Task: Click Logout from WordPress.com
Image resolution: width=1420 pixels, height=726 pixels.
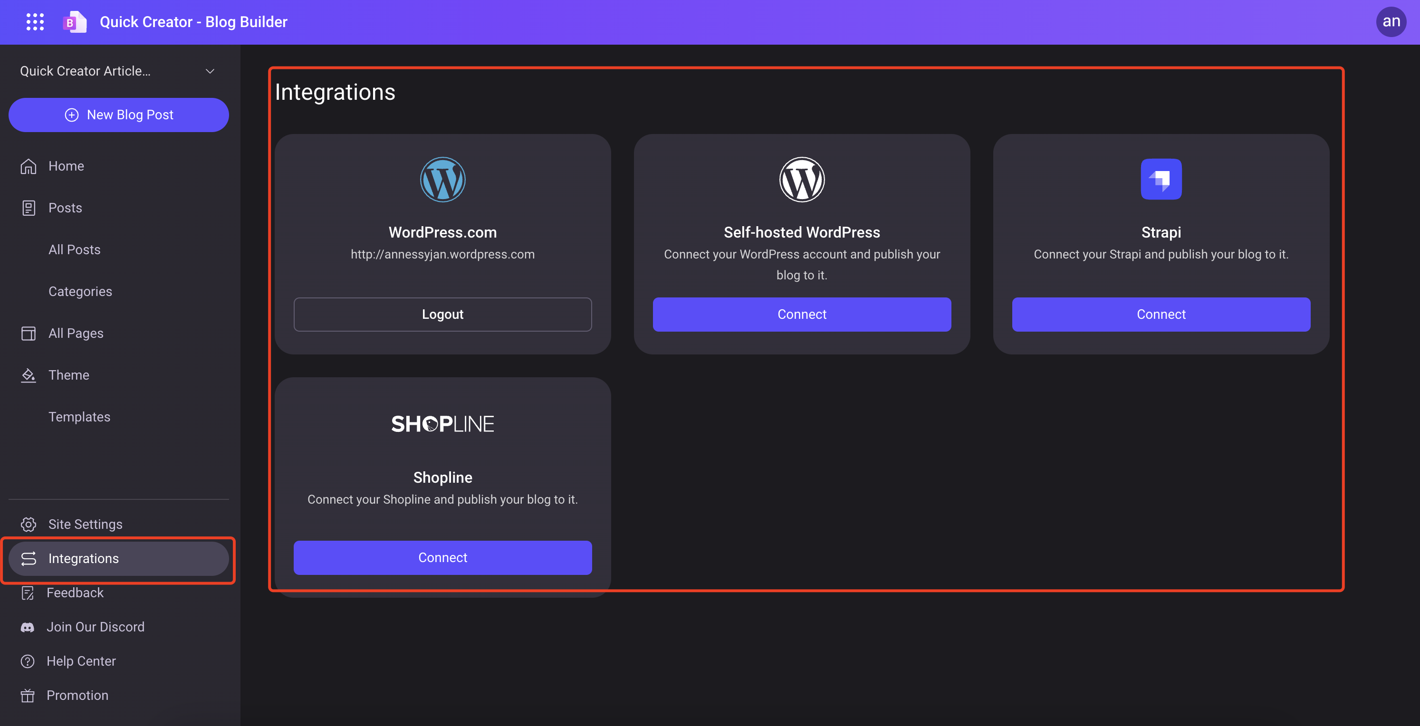Action: (x=442, y=314)
